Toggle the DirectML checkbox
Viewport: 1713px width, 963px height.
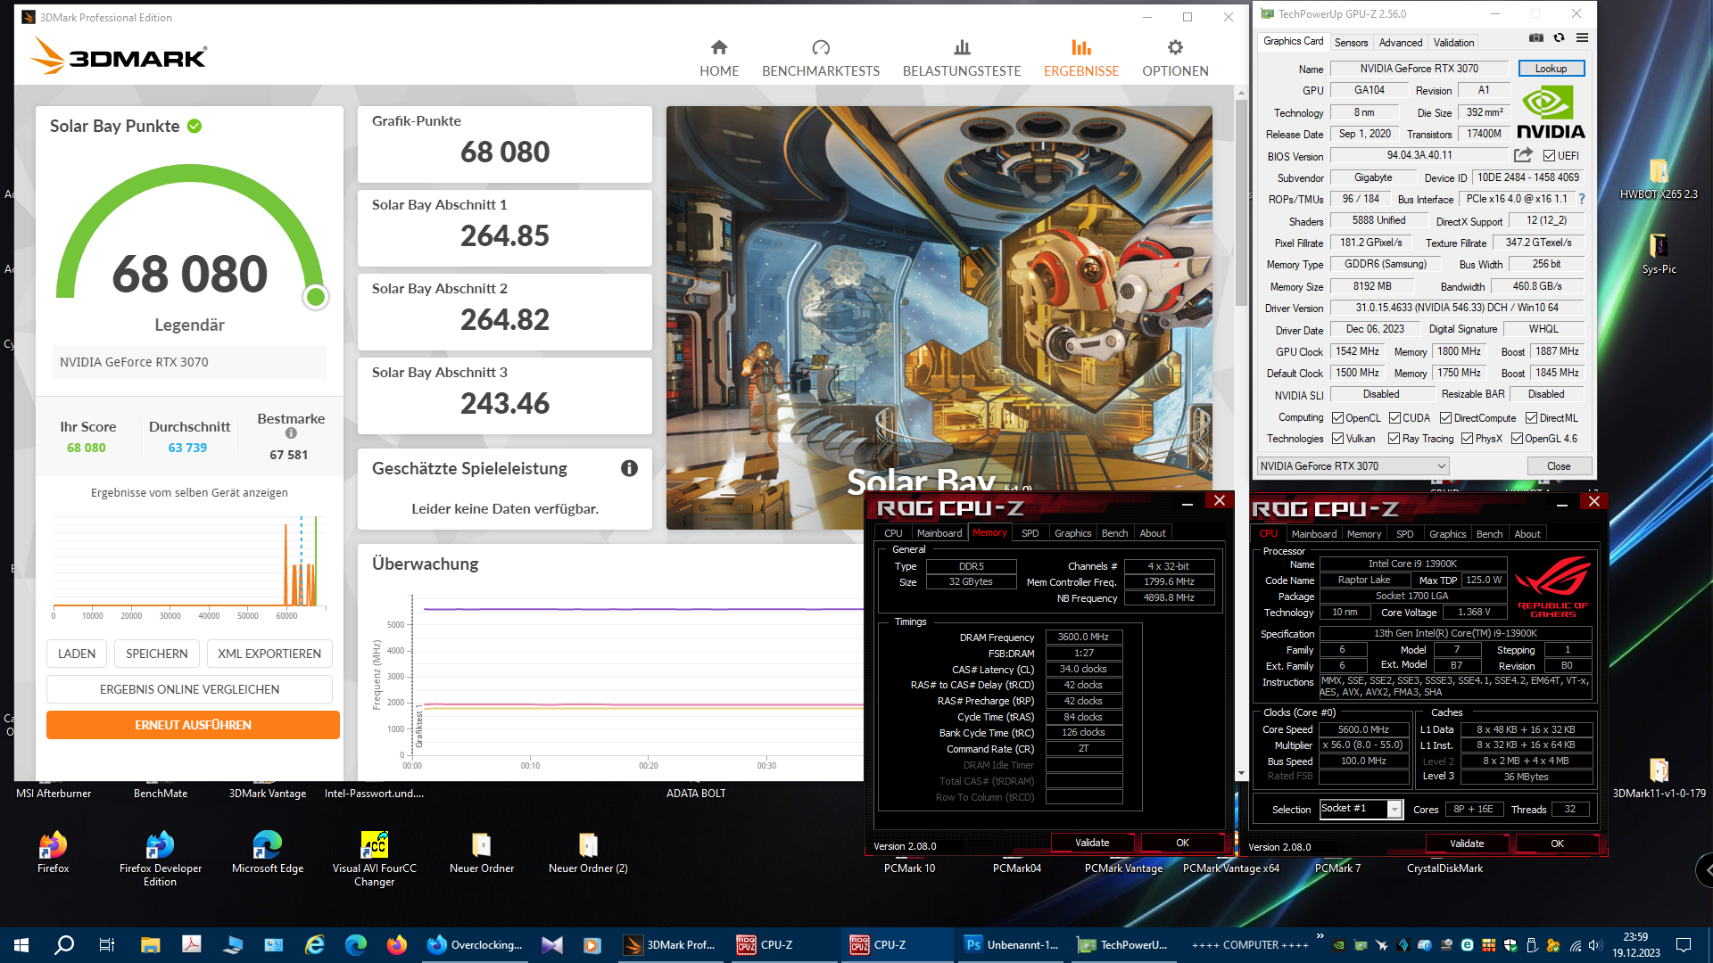[x=1531, y=418]
